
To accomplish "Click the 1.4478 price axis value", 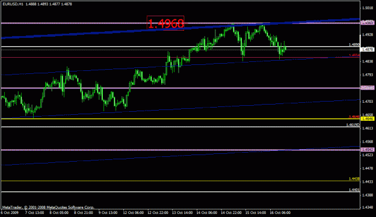I will 368,168.
